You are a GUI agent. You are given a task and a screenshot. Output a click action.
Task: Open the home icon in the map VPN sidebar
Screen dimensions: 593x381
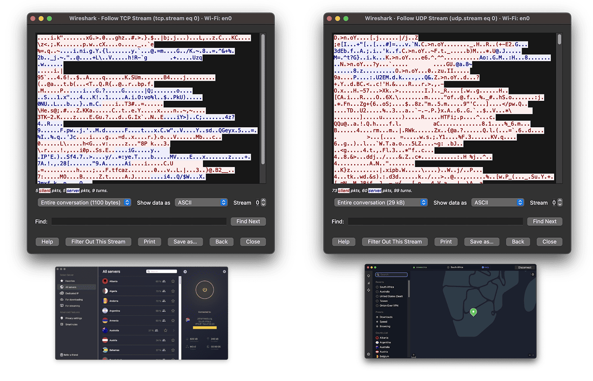pyautogui.click(x=369, y=275)
